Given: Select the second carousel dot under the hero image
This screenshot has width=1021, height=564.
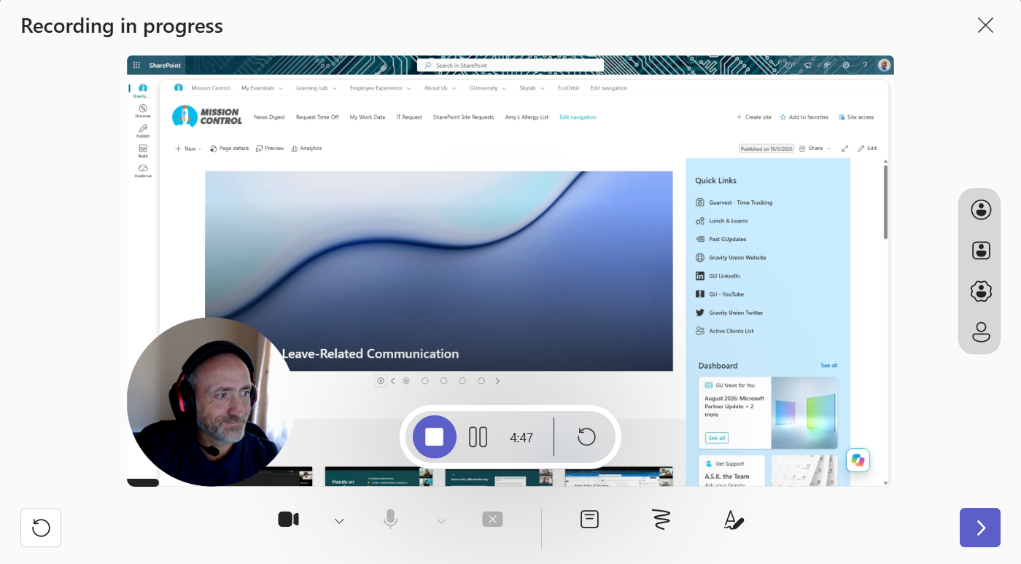Looking at the screenshot, I should click(425, 380).
